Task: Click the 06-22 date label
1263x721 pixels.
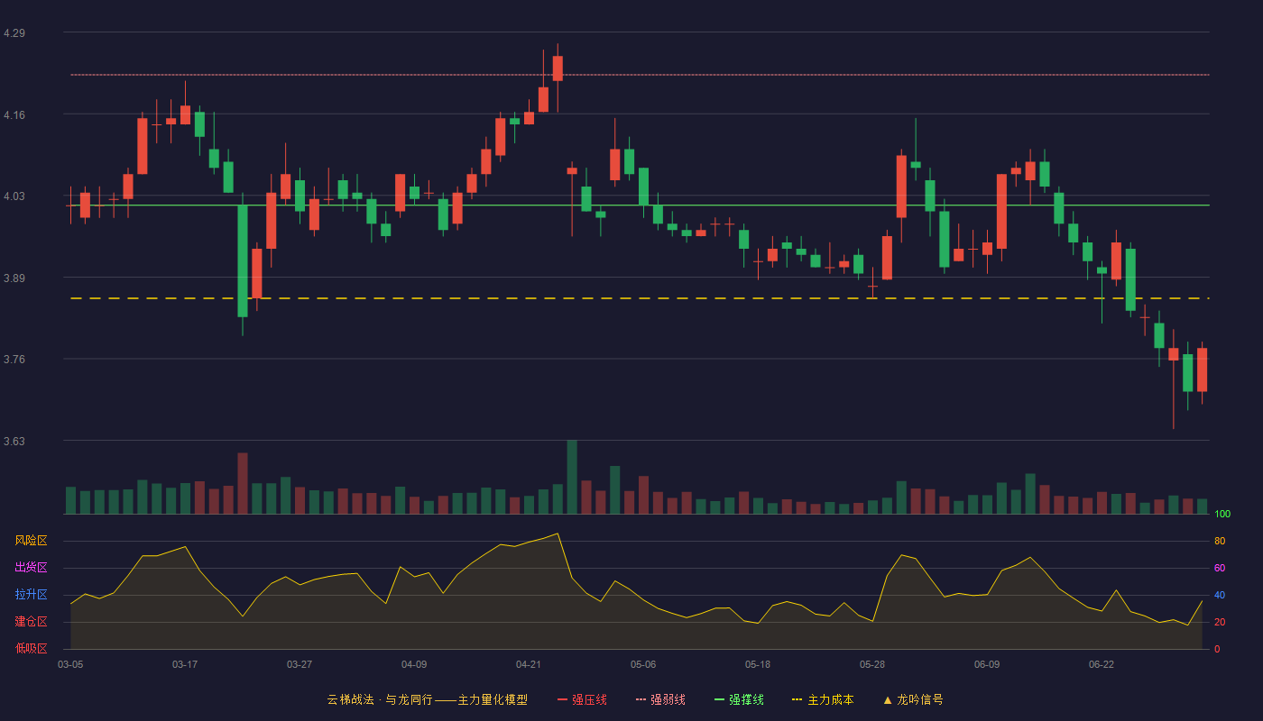Action: (x=1102, y=664)
